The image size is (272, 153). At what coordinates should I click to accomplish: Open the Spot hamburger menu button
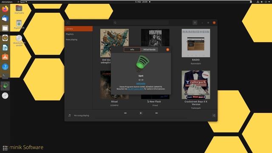coord(195,23)
